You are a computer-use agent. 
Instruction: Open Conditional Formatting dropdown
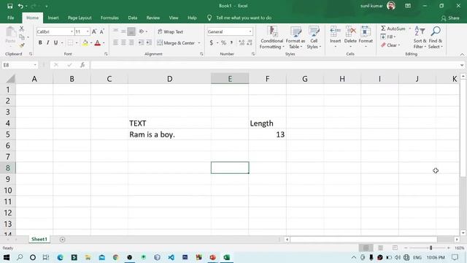271,37
